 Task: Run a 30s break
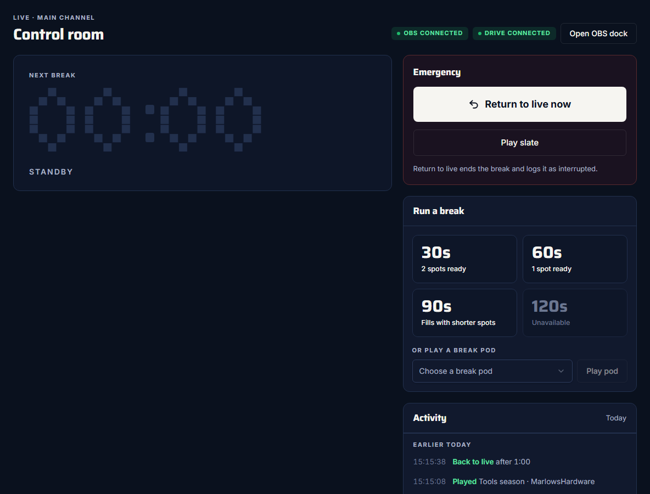[x=464, y=259]
